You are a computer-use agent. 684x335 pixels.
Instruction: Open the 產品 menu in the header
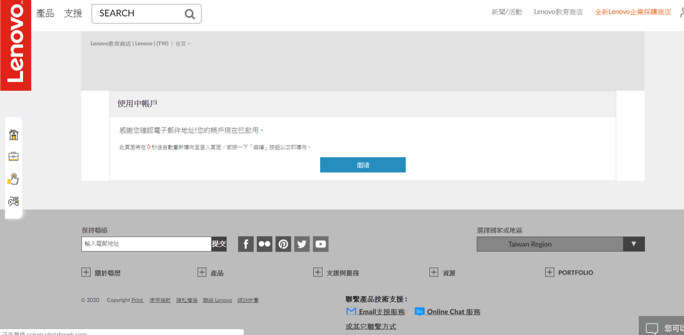pos(45,13)
